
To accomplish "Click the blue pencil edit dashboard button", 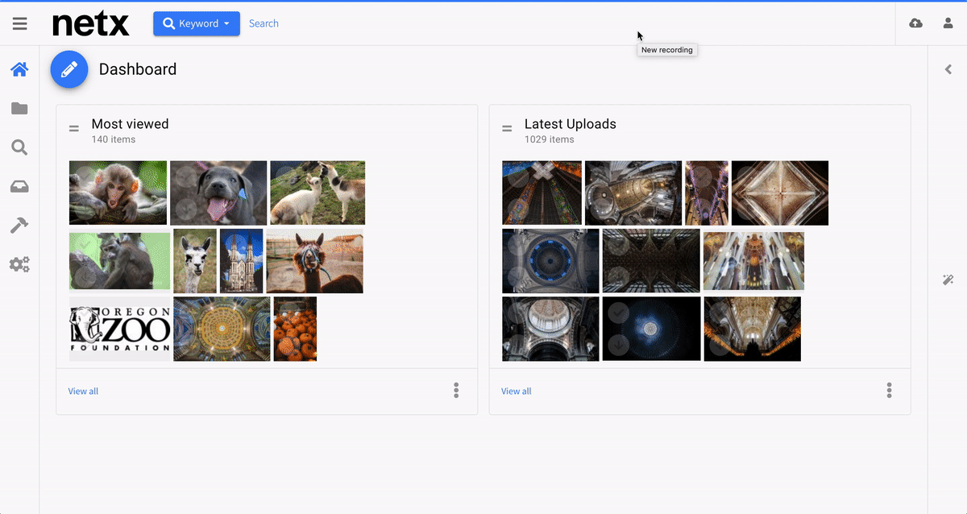I will point(69,69).
